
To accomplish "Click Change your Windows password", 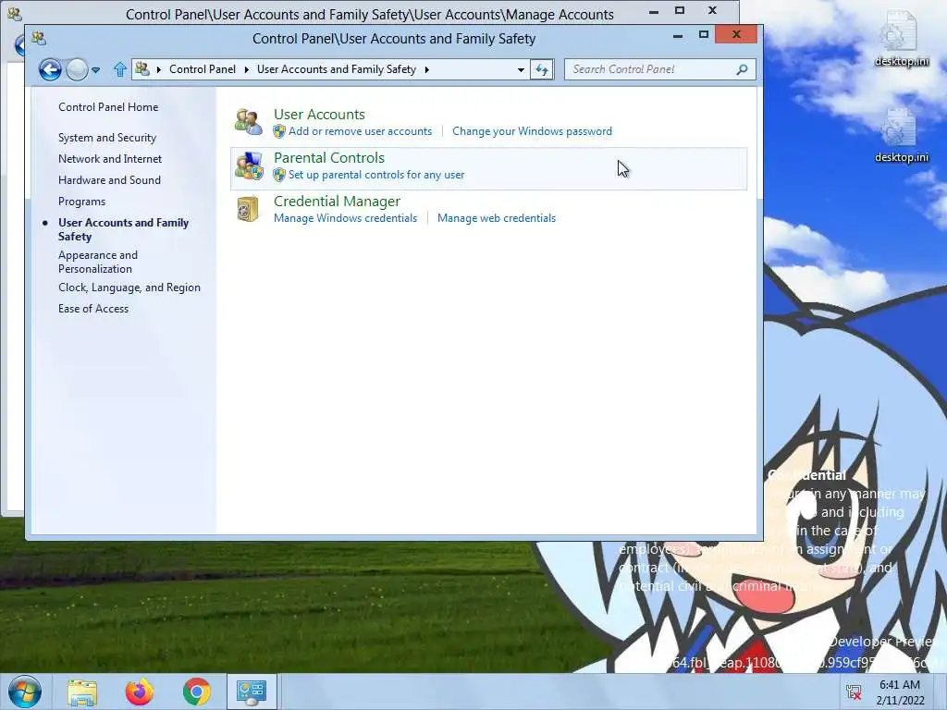I will click(x=532, y=131).
